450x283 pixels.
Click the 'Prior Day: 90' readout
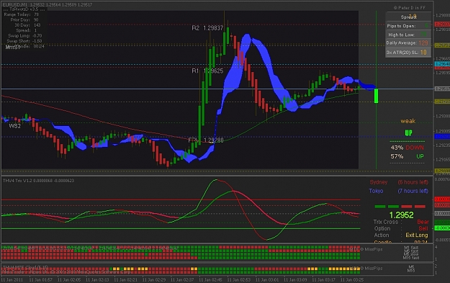[24, 20]
